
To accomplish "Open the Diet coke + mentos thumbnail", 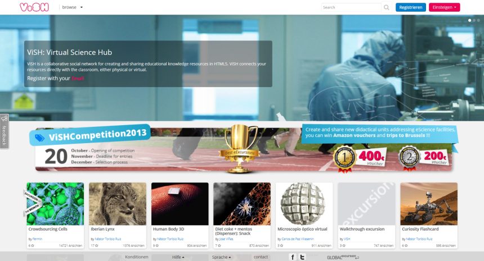I will (x=242, y=204).
